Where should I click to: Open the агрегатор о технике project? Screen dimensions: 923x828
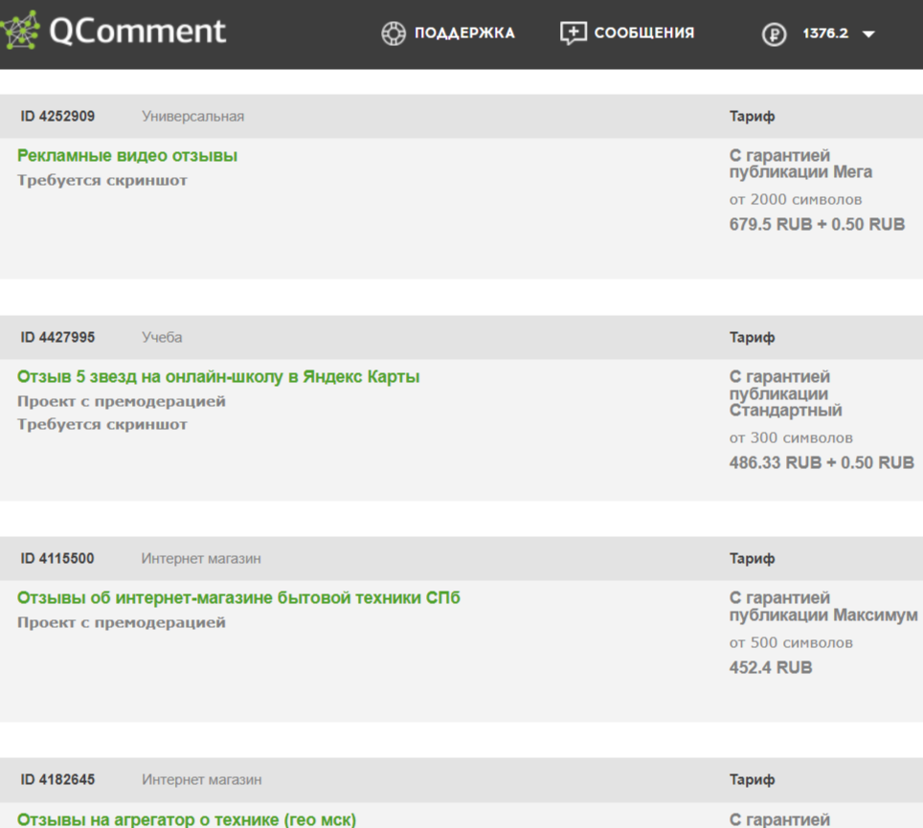point(187,819)
